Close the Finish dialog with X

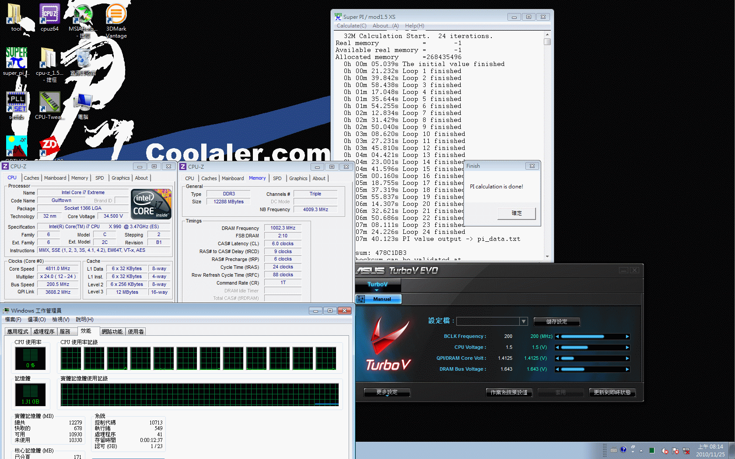click(532, 166)
